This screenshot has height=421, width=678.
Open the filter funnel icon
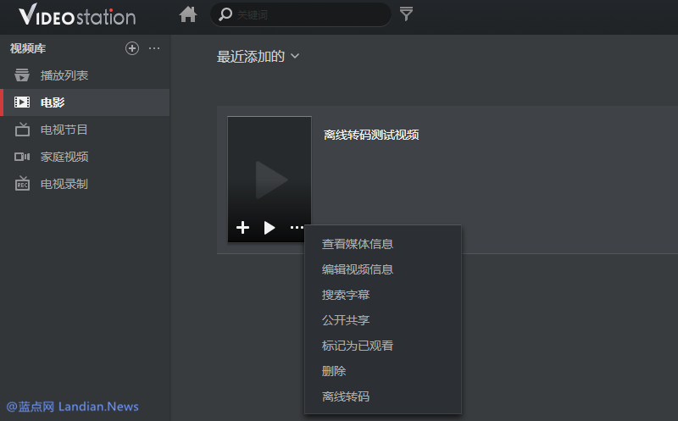tap(407, 14)
